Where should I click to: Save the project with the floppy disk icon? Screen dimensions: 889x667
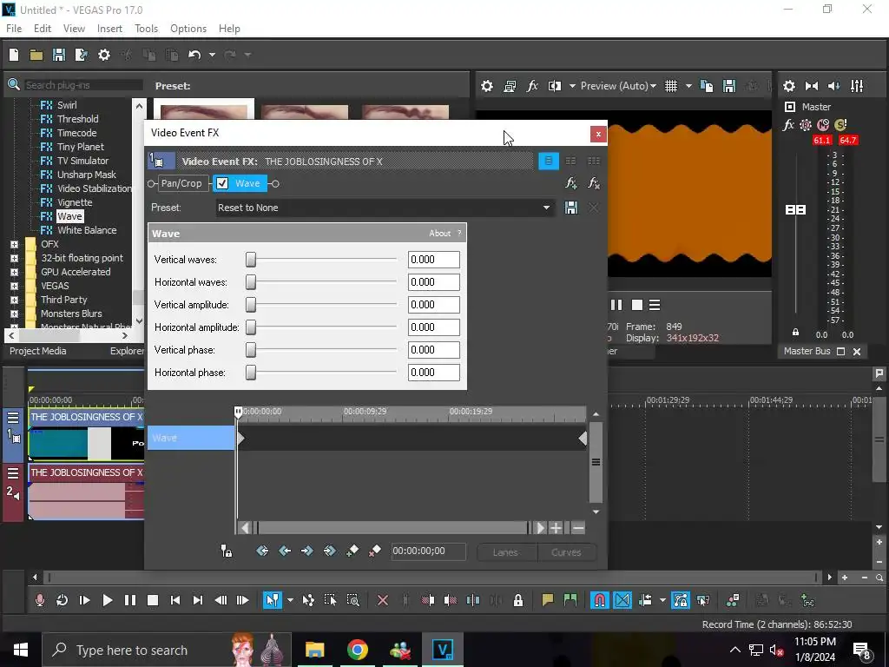(58, 55)
